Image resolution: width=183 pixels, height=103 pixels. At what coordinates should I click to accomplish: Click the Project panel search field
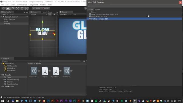tap(60, 61)
